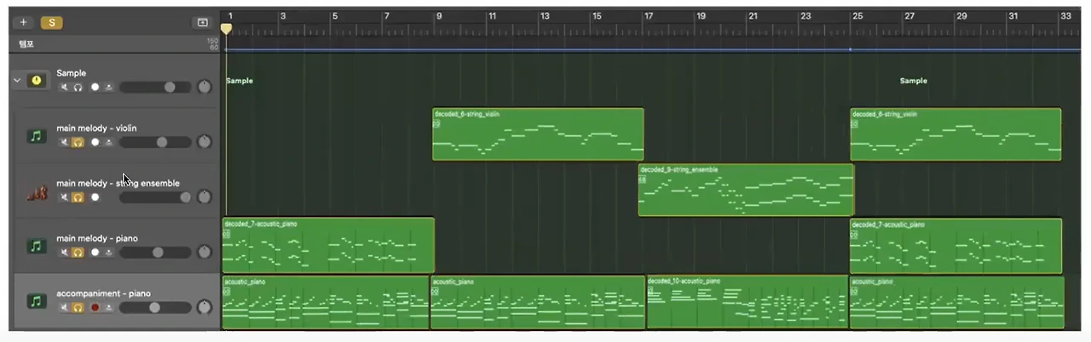Toggle input monitoring on main melody - violin

point(108,142)
